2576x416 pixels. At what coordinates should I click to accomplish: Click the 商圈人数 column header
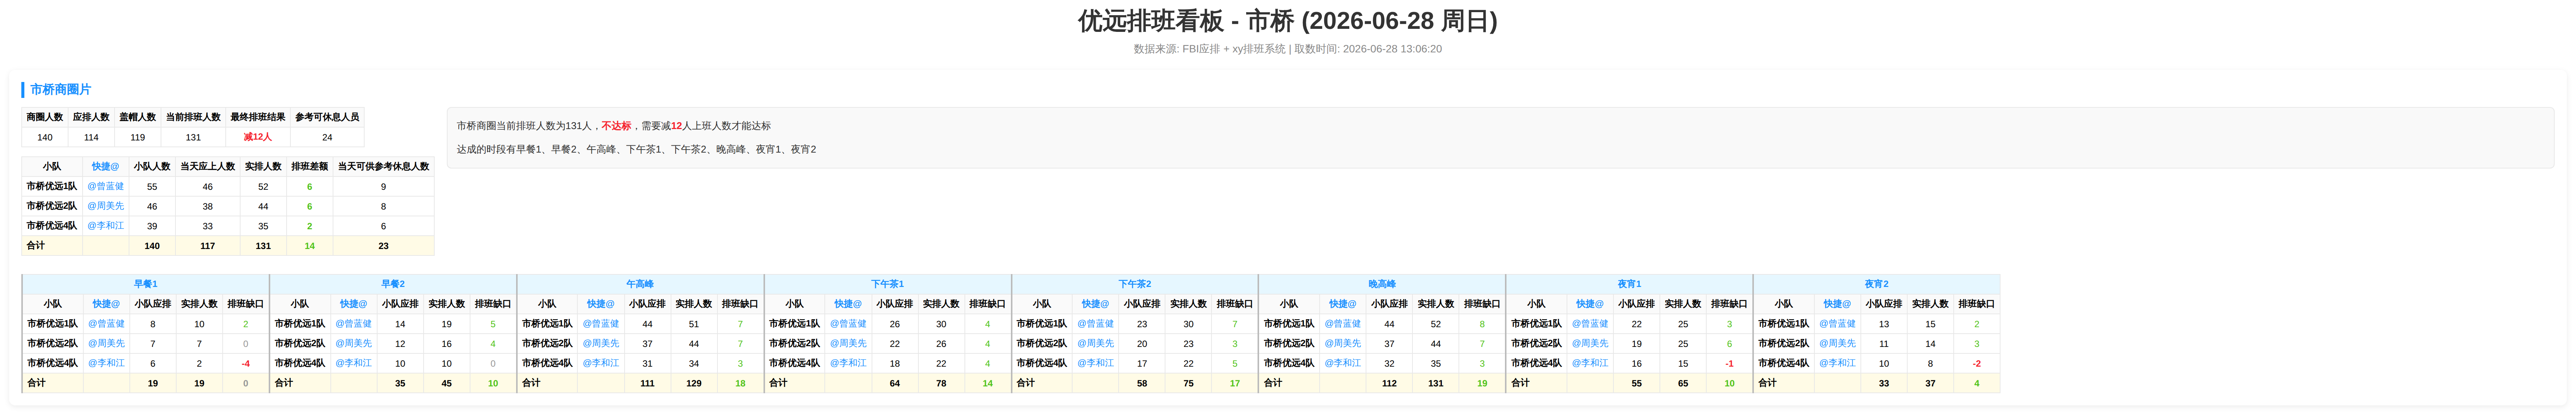[x=45, y=118]
